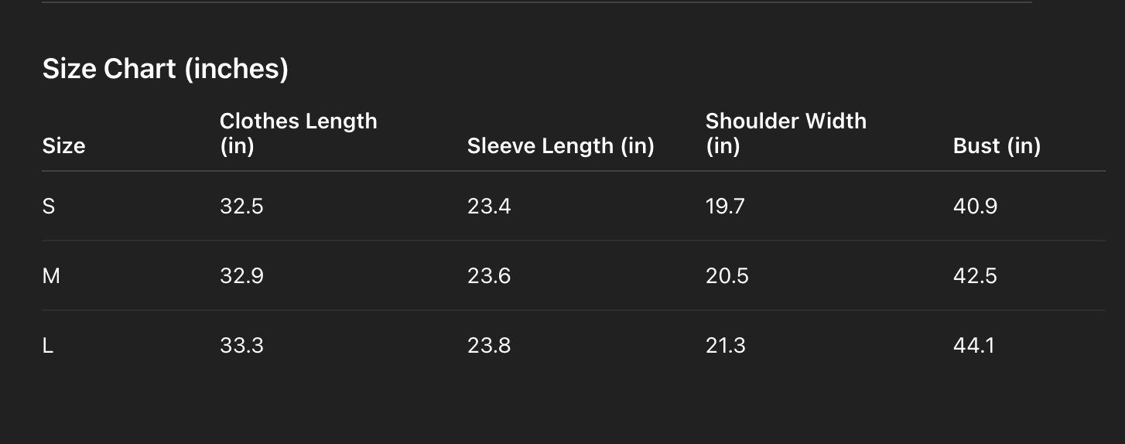Image resolution: width=1125 pixels, height=444 pixels.
Task: Select the Bust column header
Action: tap(997, 145)
